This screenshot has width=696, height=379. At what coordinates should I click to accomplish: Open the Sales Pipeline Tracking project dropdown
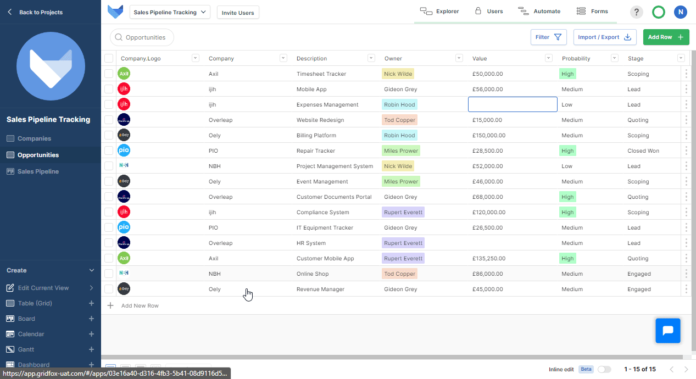click(170, 12)
